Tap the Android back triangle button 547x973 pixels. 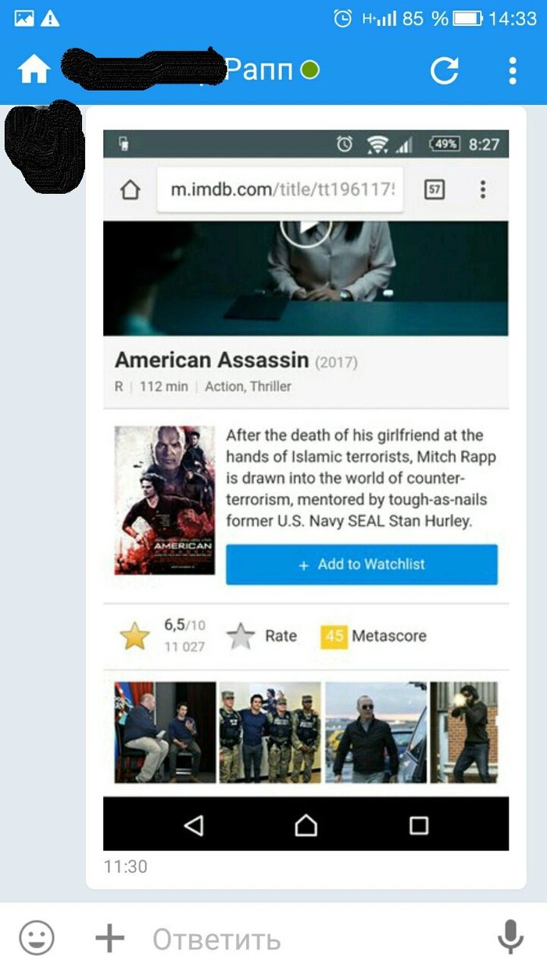pyautogui.click(x=193, y=825)
